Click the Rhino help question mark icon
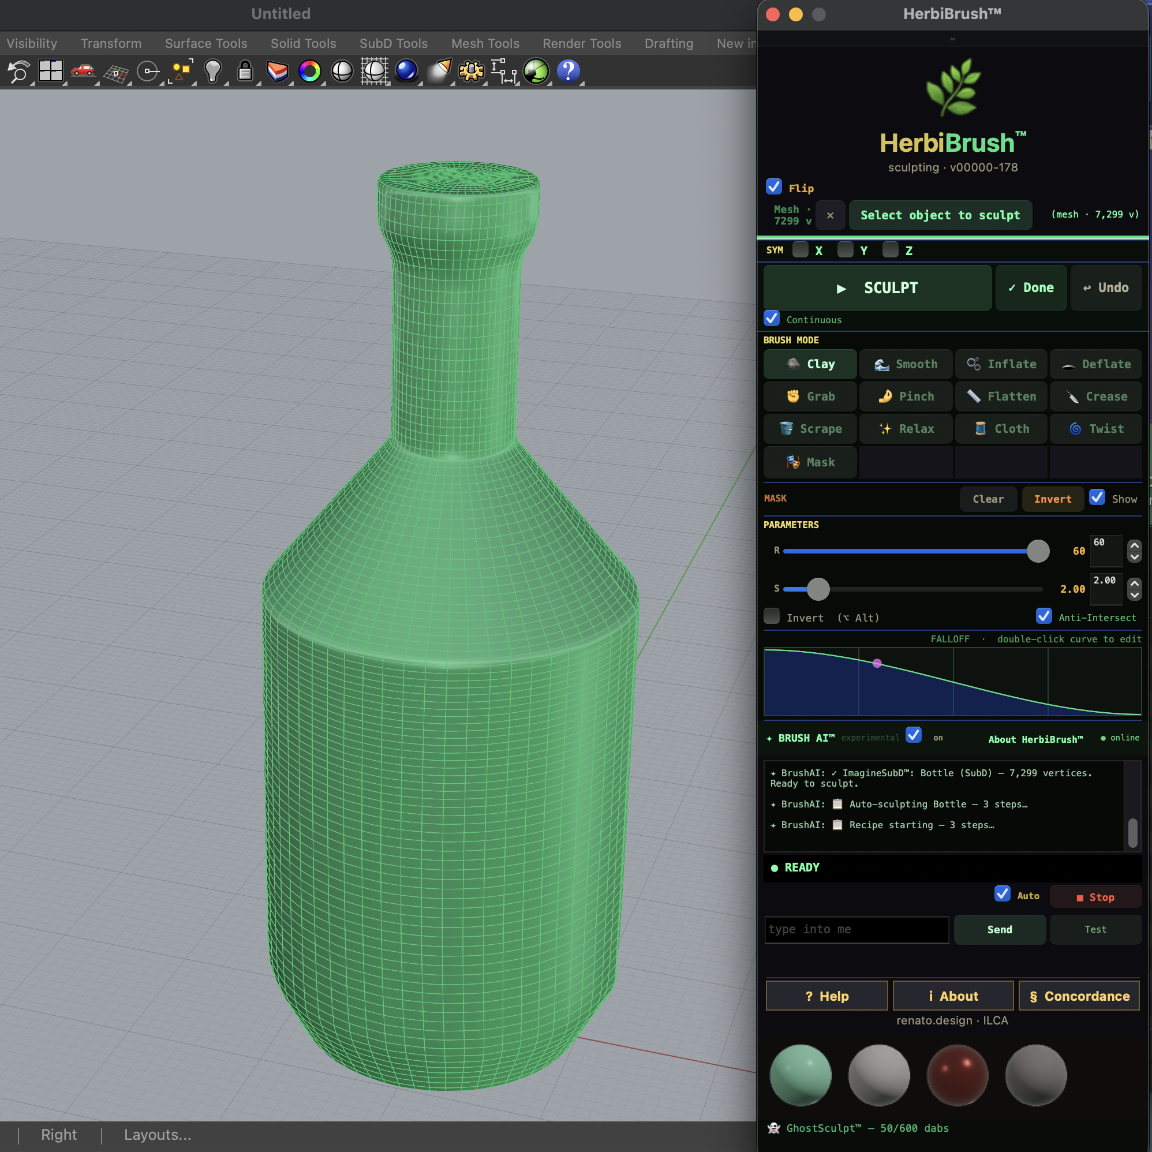The height and width of the screenshot is (1152, 1152). pyautogui.click(x=568, y=71)
